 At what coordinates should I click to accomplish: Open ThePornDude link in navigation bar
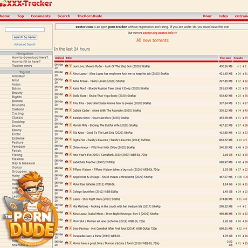click(89, 16)
